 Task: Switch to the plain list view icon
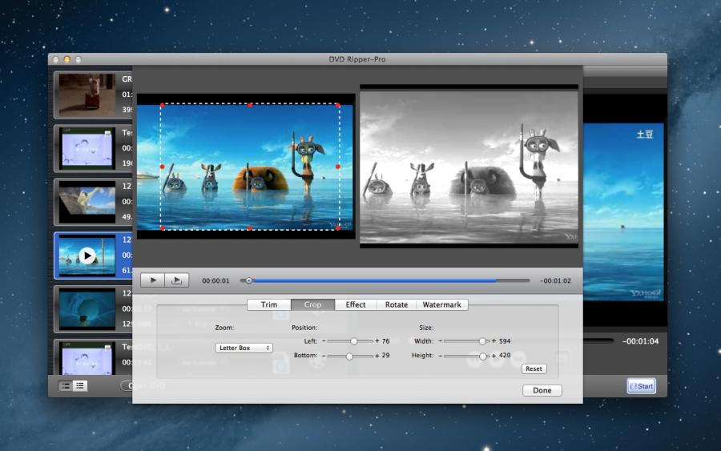tap(79, 386)
